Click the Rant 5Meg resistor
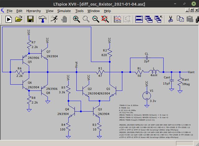This screenshot has height=146, width=199. [x=180, y=82]
